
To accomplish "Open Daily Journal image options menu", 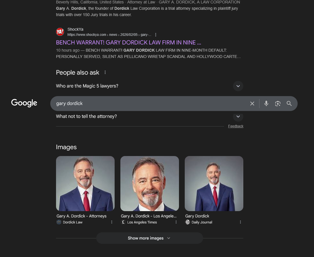I will pos(240,222).
